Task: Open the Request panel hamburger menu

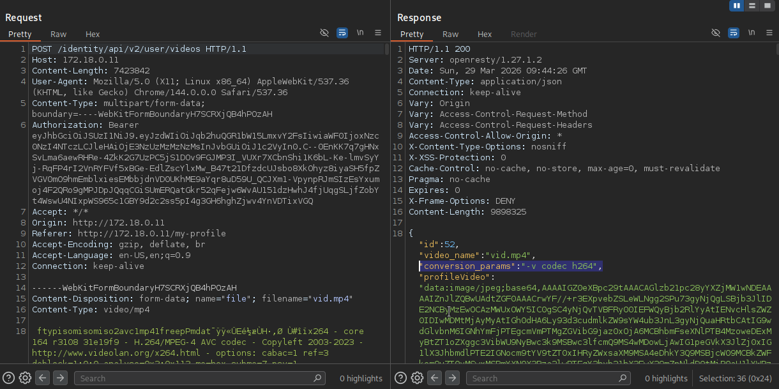Action: [378, 33]
